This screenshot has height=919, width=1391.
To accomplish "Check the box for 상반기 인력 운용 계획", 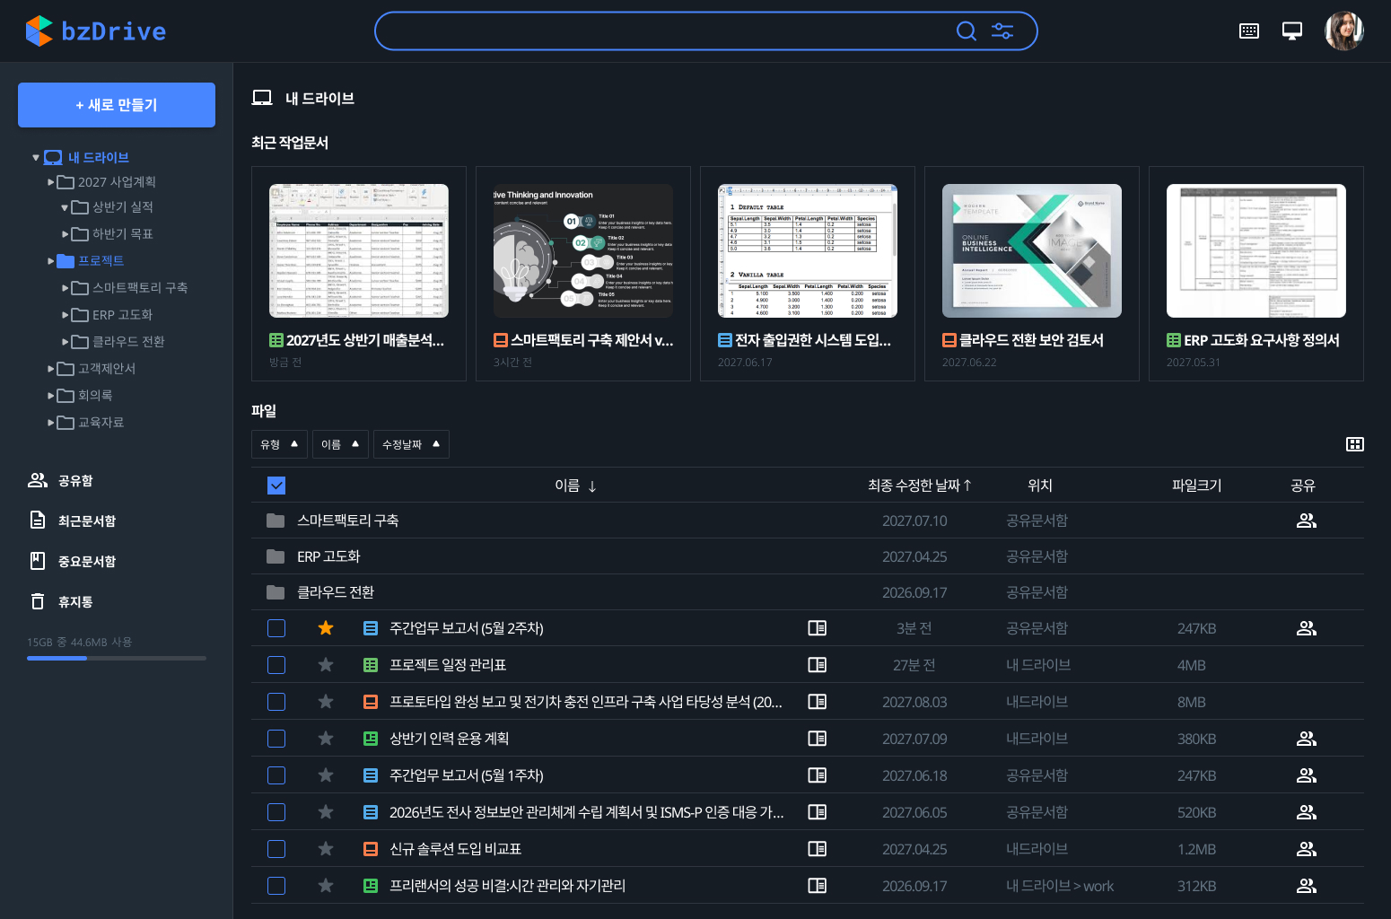I will click(276, 739).
